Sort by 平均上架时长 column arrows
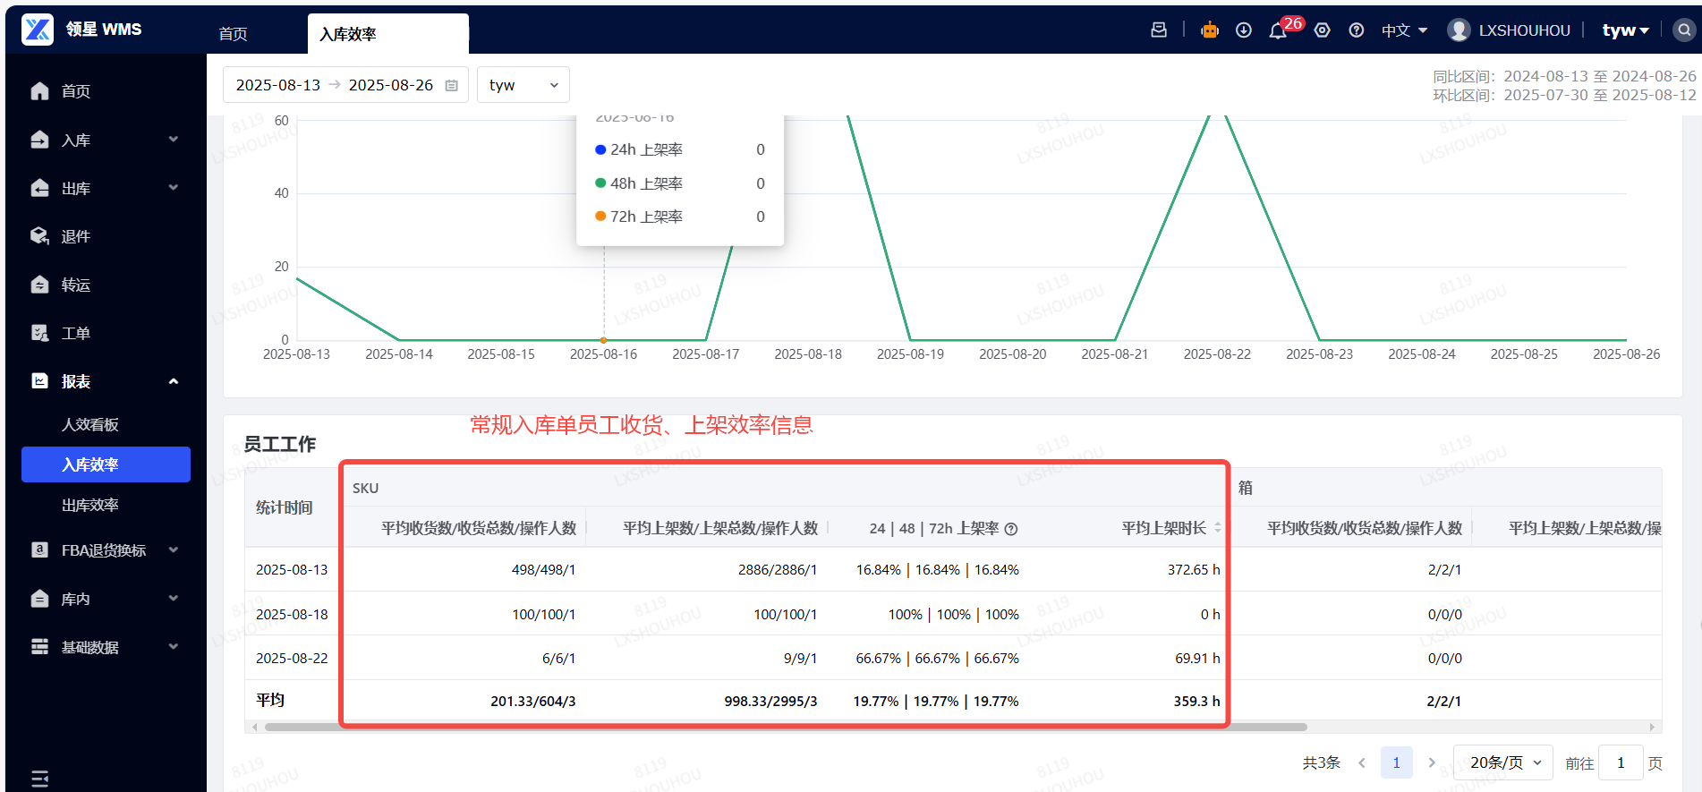This screenshot has width=1702, height=792. (1218, 529)
